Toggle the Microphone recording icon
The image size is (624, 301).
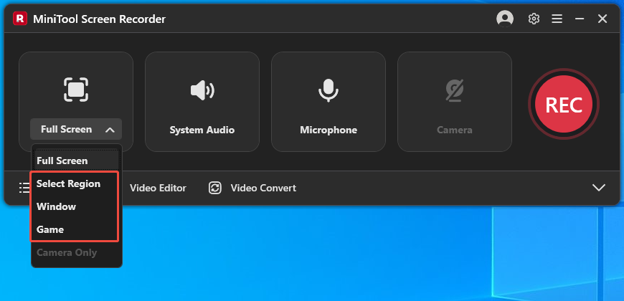click(328, 90)
